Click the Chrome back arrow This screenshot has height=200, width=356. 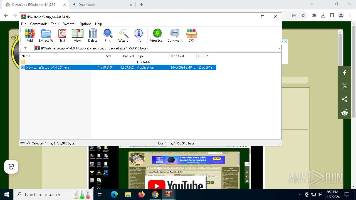(6, 16)
